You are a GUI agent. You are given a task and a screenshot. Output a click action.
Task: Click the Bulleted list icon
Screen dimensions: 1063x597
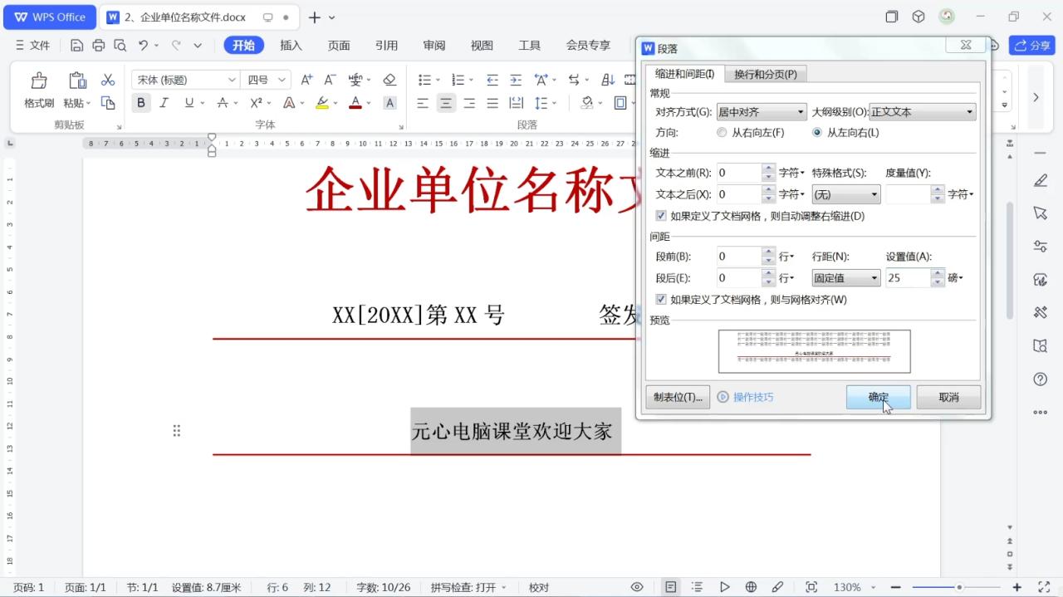[x=424, y=80]
